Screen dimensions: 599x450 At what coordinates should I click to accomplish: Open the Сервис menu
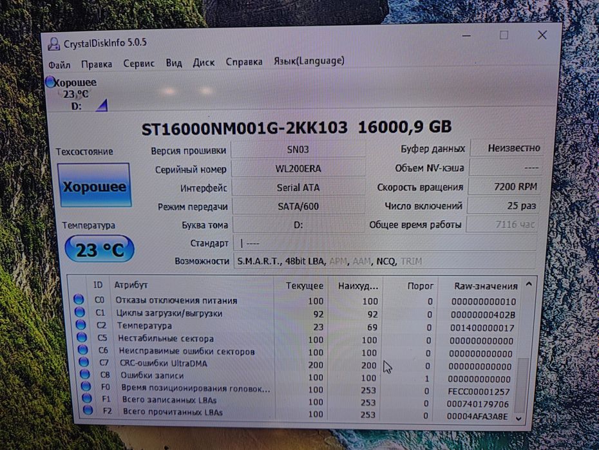pyautogui.click(x=138, y=63)
